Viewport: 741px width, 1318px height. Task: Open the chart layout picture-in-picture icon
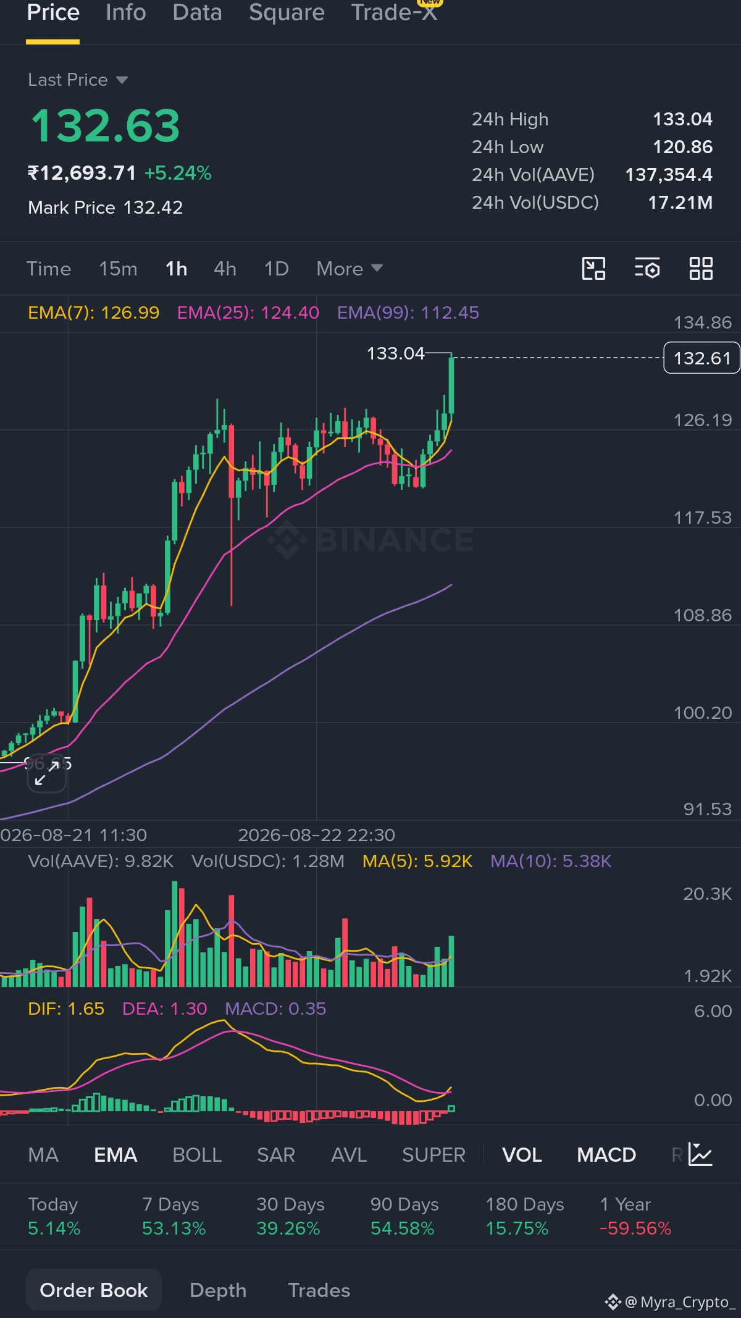click(593, 269)
